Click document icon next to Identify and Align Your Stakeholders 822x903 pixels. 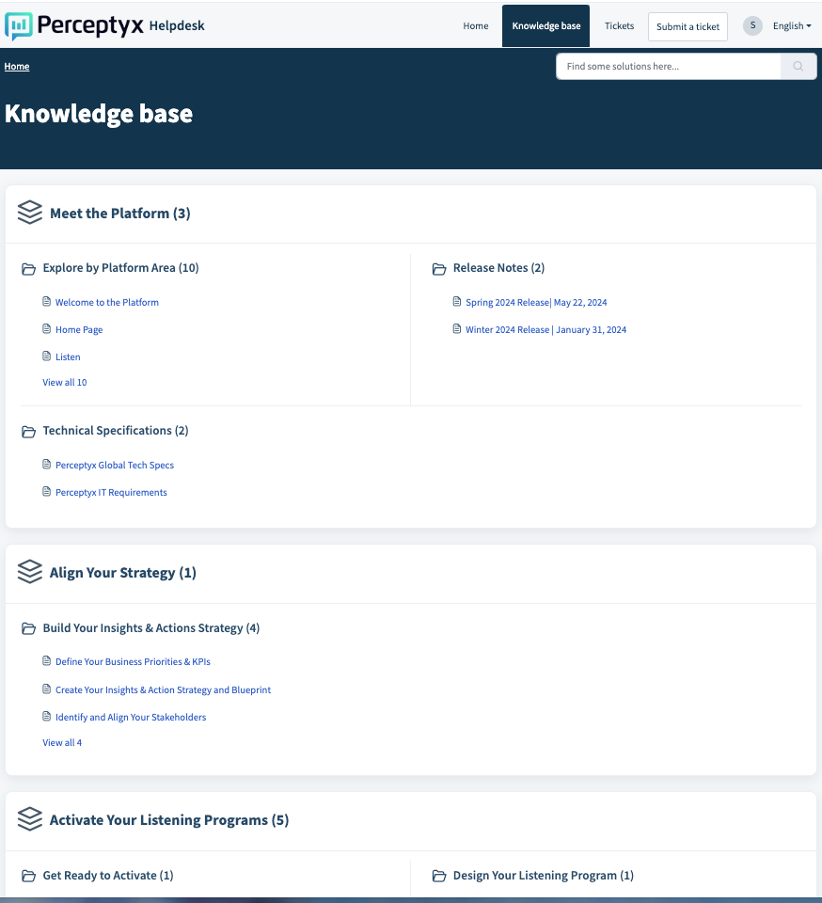[47, 716]
